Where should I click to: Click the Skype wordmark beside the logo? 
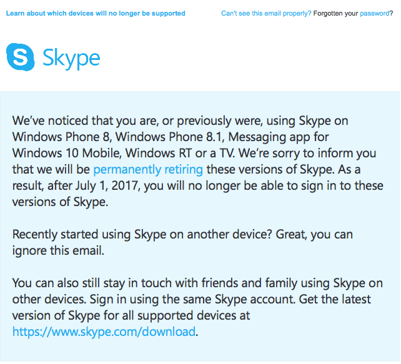[x=71, y=59]
